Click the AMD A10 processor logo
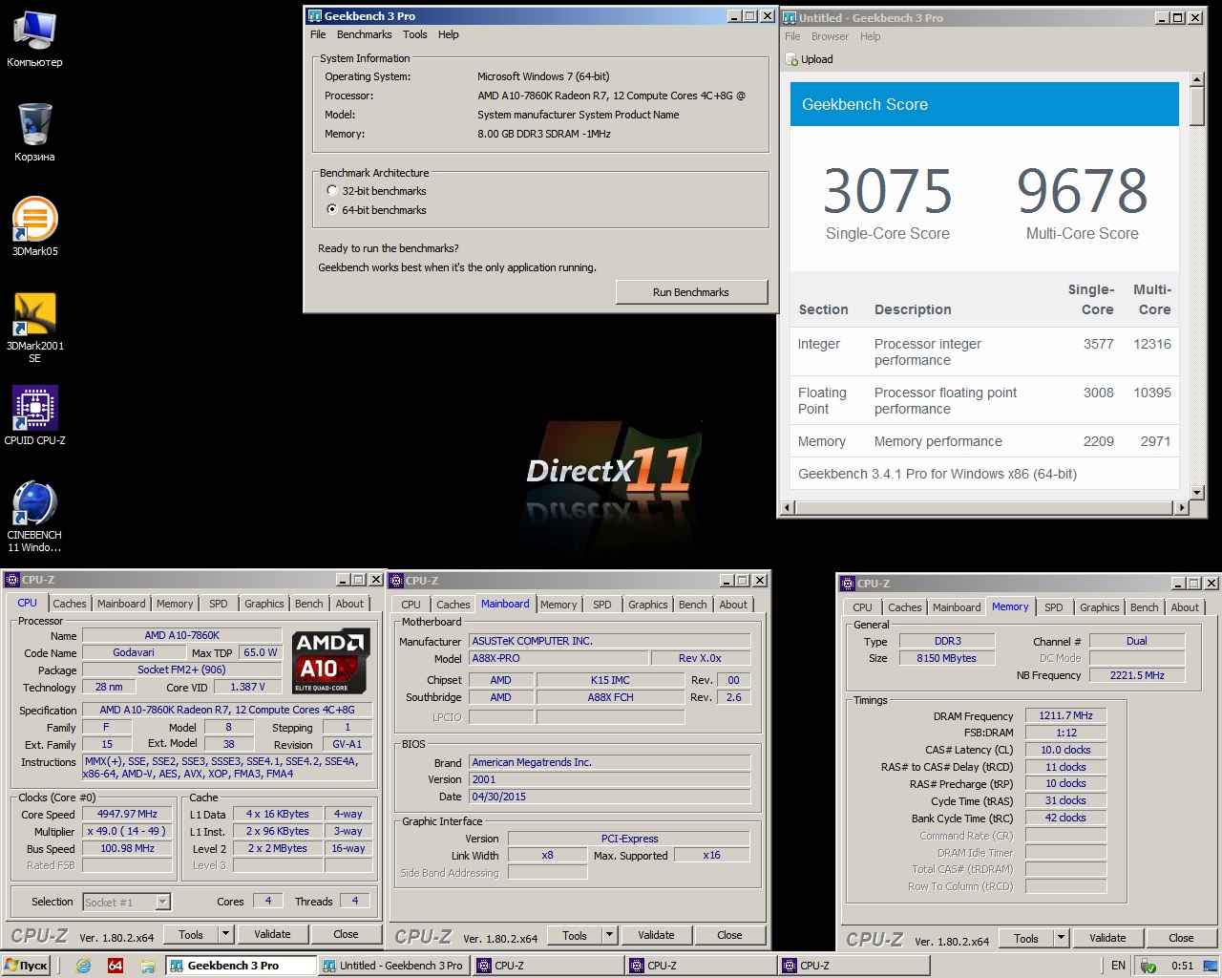The width and height of the screenshot is (1222, 978). click(329, 661)
